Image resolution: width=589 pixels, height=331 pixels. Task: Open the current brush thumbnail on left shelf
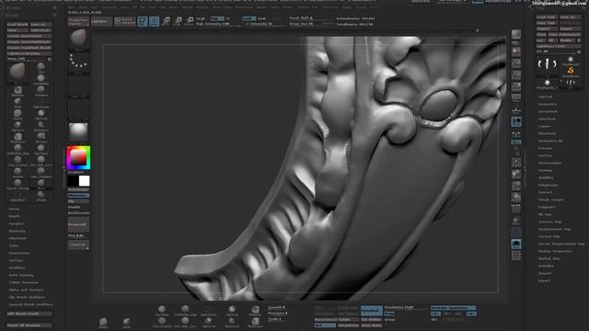coord(78,40)
